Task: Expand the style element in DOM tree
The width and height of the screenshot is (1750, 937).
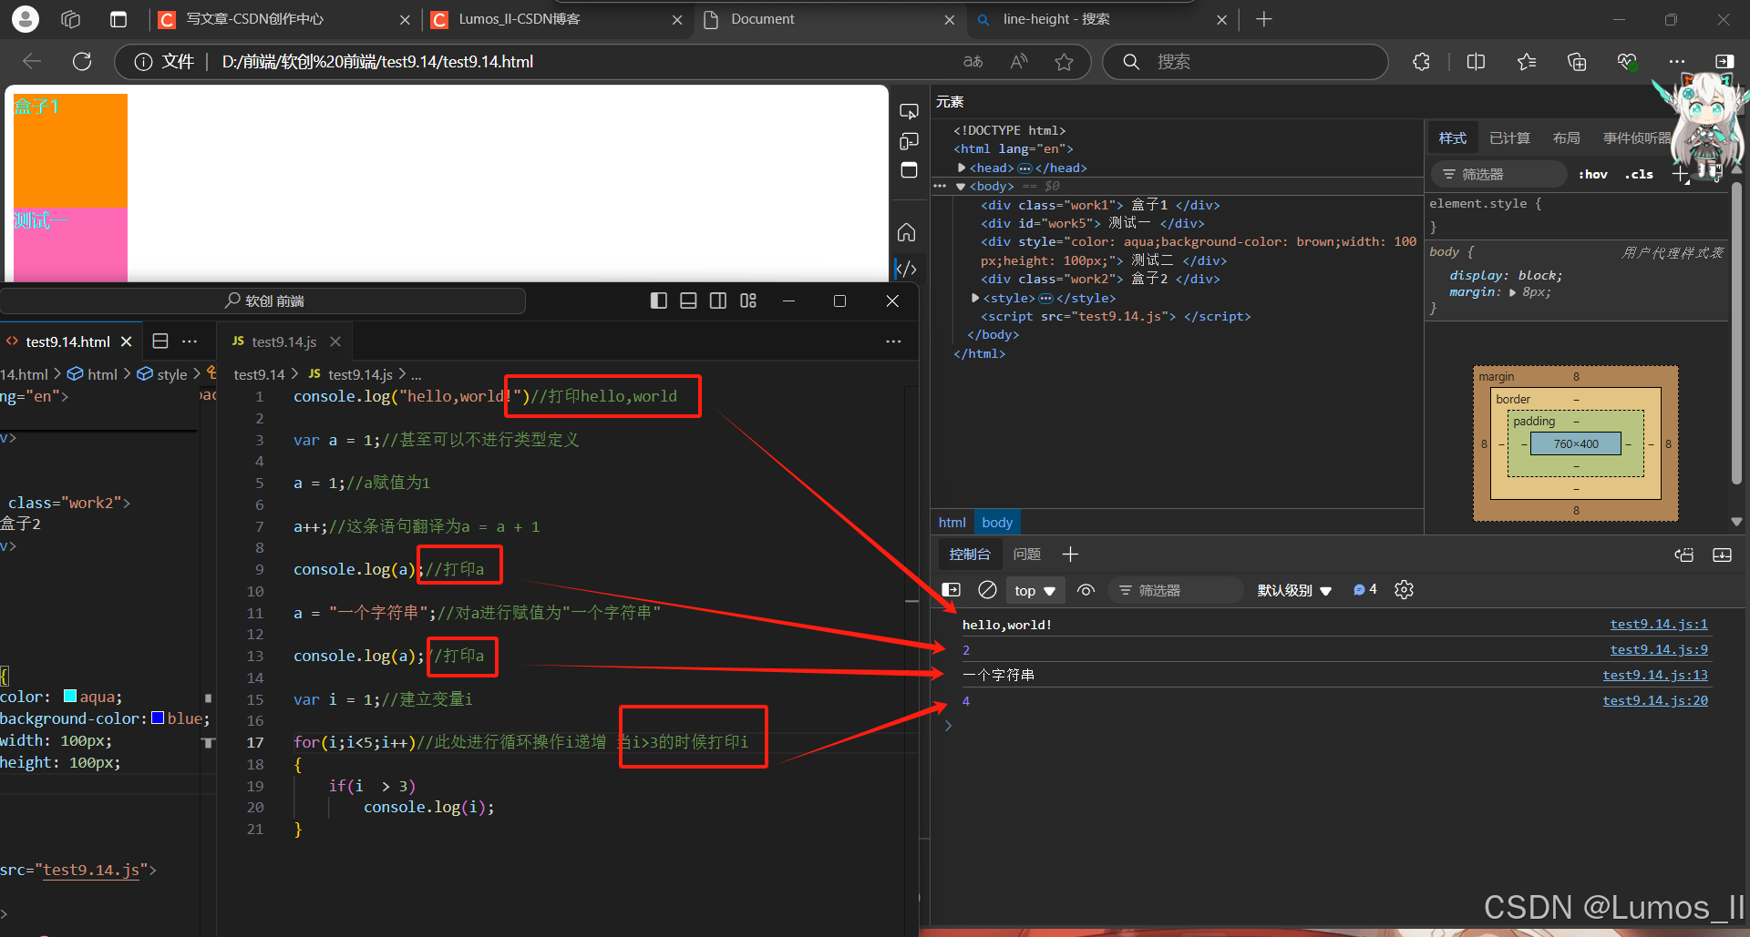Action: (x=975, y=298)
